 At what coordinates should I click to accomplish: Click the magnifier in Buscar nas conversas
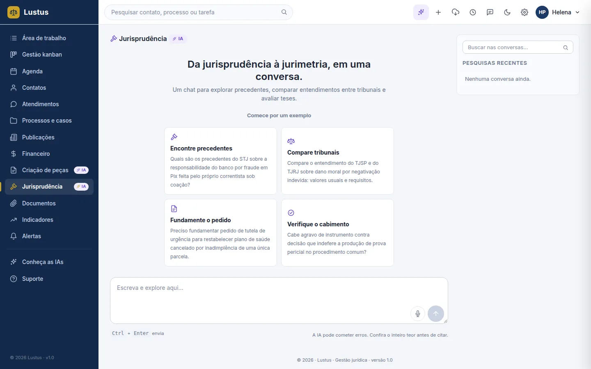point(566,48)
